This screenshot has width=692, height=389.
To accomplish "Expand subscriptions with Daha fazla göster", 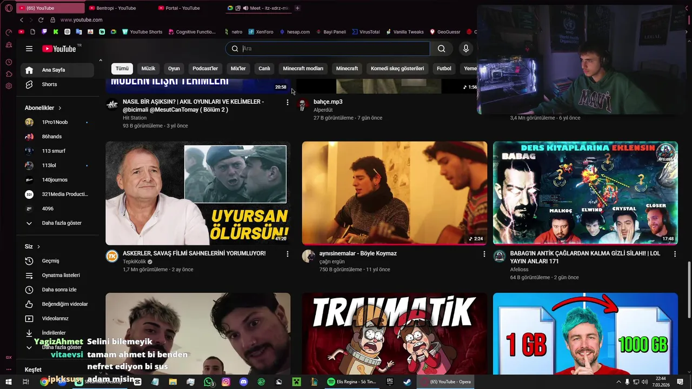I will click(57, 223).
